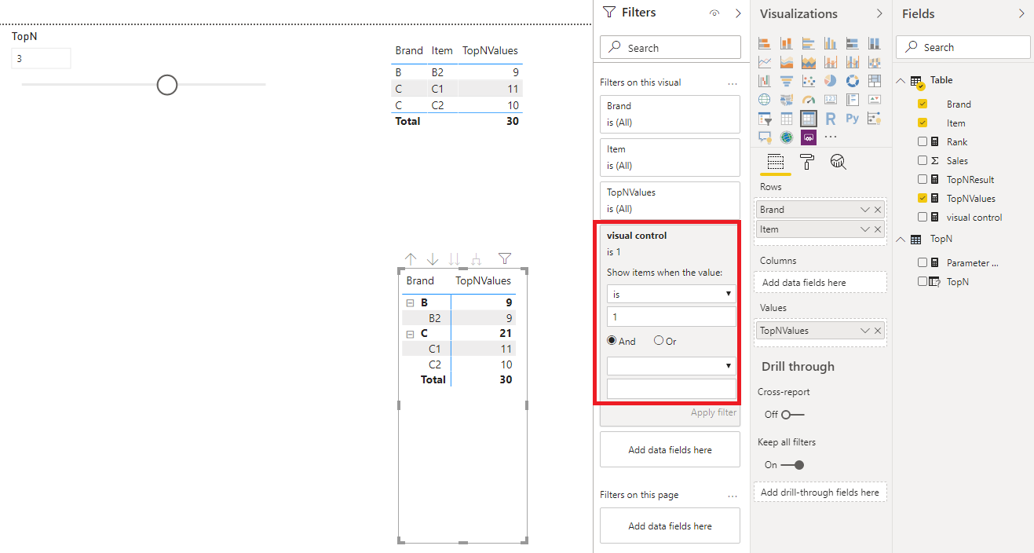Toggle Filters pane visibility eye icon
The height and width of the screenshot is (553, 1034).
(x=714, y=13)
